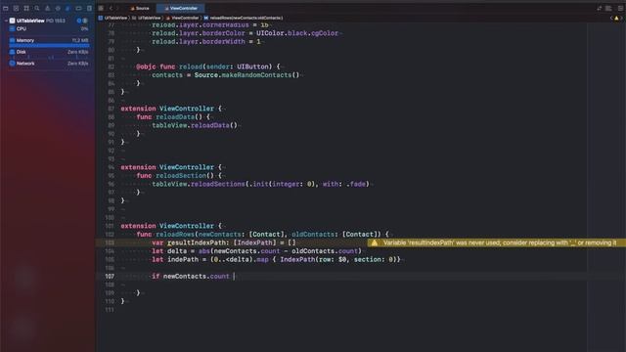This screenshot has height=352, width=626.
Task: Enable code review arrows icon
Action: click(x=600, y=8)
